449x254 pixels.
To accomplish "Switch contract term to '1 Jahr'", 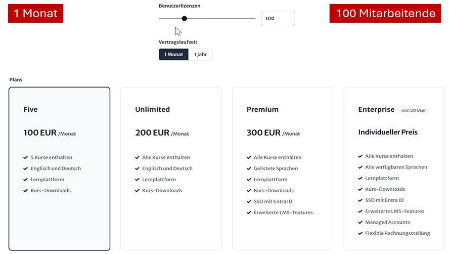I will [x=201, y=55].
